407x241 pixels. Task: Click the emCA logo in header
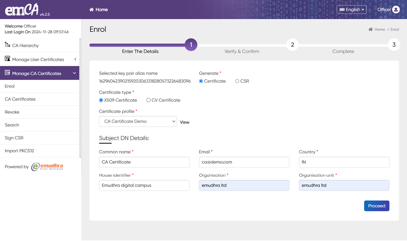(x=22, y=10)
